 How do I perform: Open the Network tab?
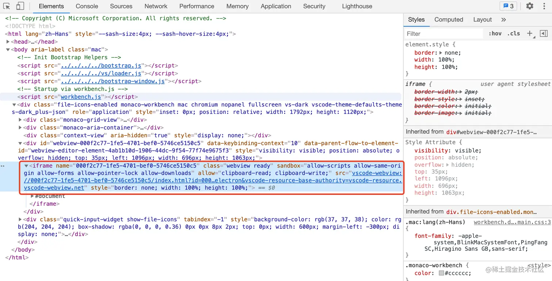tap(156, 6)
